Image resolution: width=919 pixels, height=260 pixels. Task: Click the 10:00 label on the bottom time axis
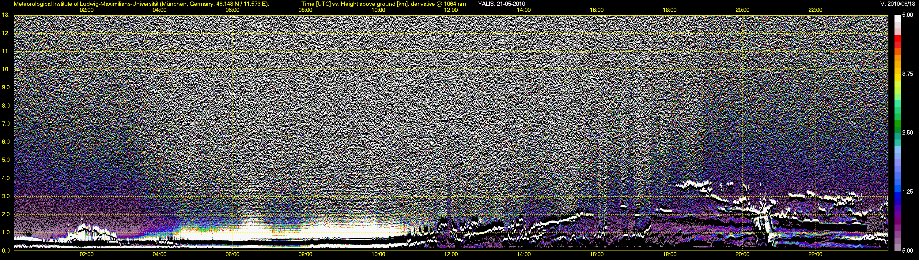tap(378, 254)
